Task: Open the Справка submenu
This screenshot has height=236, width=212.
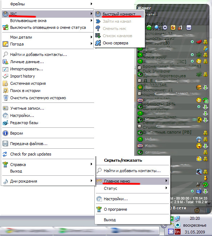Action: point(48,164)
